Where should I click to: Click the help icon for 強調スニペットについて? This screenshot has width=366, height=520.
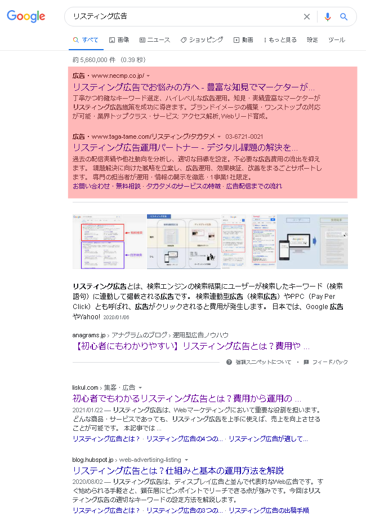[229, 362]
